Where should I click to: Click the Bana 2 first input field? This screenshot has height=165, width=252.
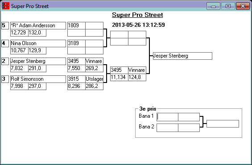[x=167, y=128]
